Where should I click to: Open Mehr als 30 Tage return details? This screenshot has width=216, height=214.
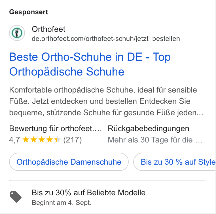pos(155,140)
